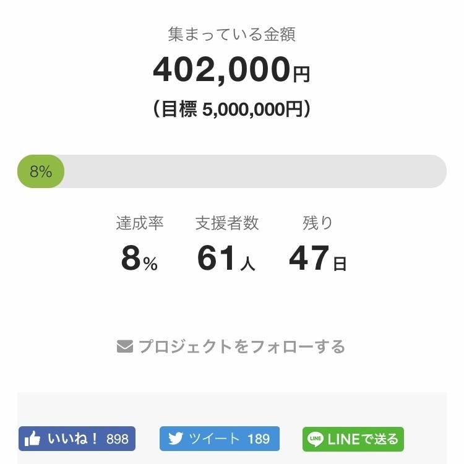This screenshot has height=464, width=464.
Task: Select the 達成率 label
Action: (140, 223)
